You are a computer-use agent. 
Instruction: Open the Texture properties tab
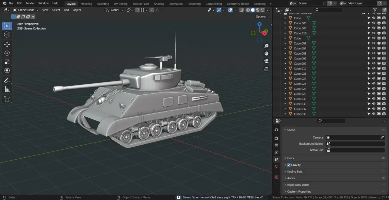(277, 177)
